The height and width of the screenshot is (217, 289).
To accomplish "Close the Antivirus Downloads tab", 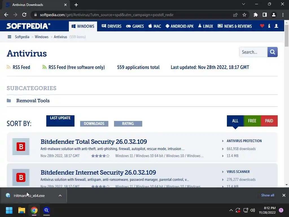I will (65, 5).
